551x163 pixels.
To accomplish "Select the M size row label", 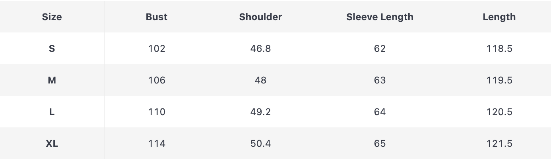I will [52, 80].
